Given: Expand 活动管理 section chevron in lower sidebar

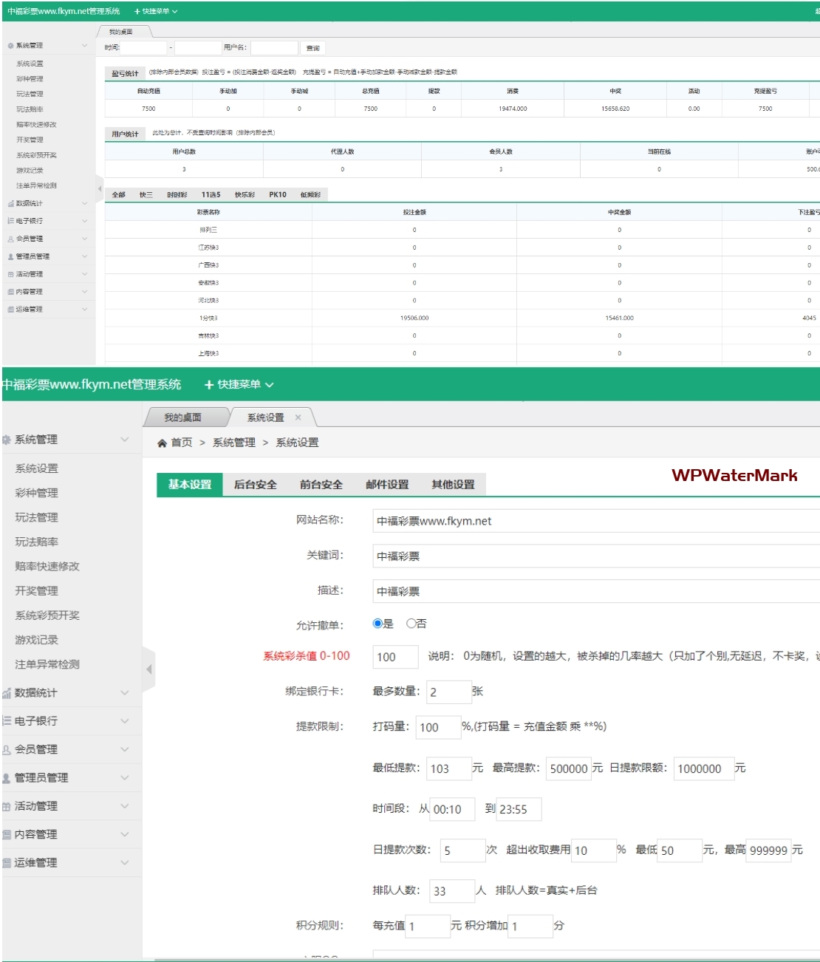Looking at the screenshot, I should 124,806.
